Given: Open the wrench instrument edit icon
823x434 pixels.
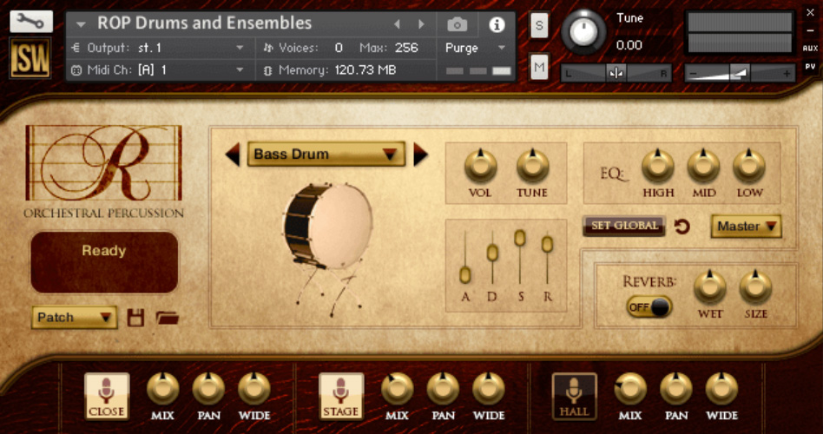Looking at the screenshot, I should [31, 21].
